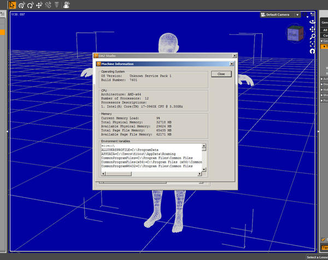Click the horizontal scrollbar thumb in variables list

click(119, 174)
